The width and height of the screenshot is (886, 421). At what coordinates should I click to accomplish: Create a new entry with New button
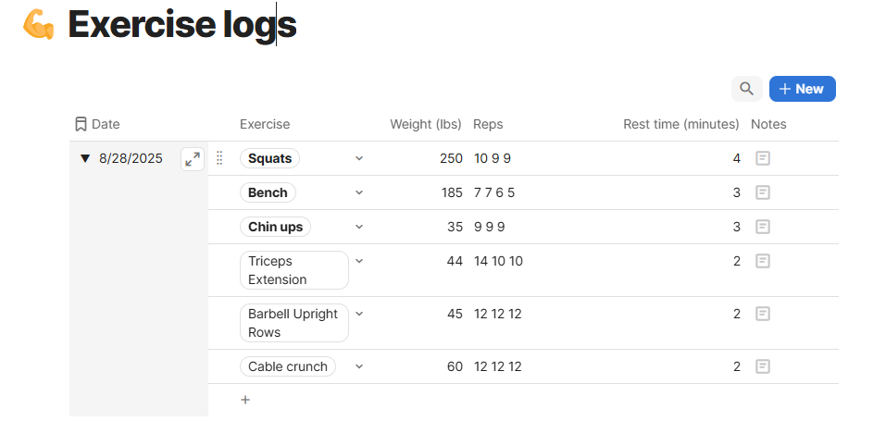[803, 89]
